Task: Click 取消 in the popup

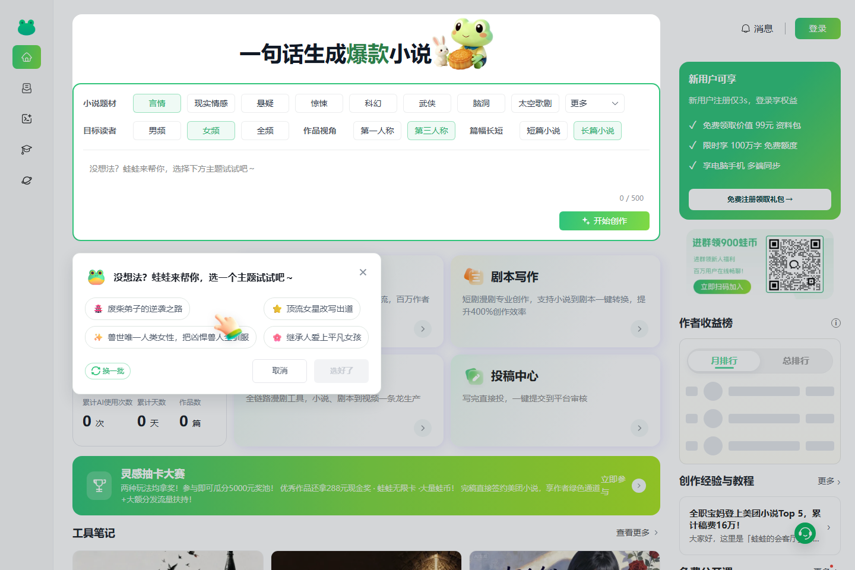Action: 280,371
